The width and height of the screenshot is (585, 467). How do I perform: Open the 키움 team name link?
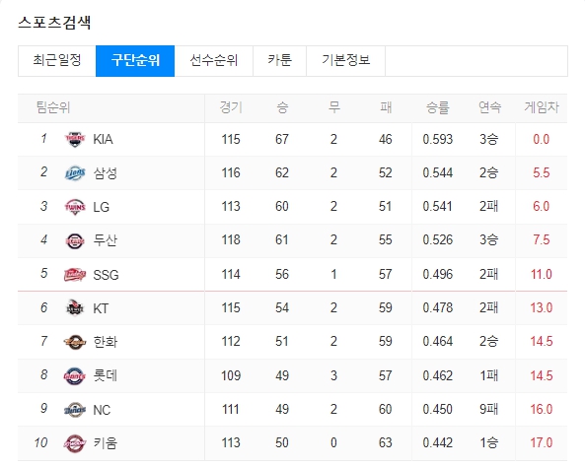(106, 443)
